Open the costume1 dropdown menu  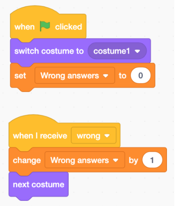(117, 51)
